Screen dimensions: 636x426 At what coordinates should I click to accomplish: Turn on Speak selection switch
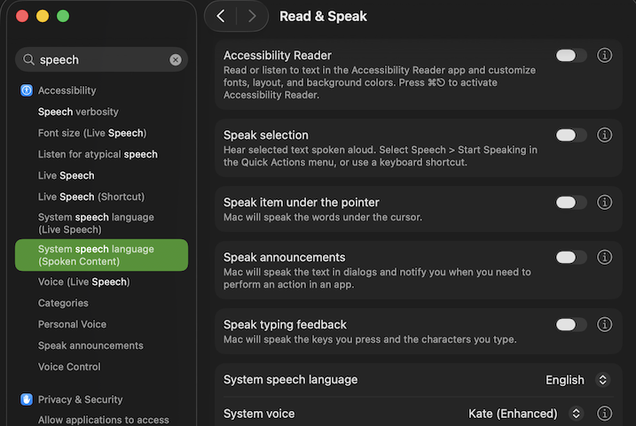(x=571, y=136)
